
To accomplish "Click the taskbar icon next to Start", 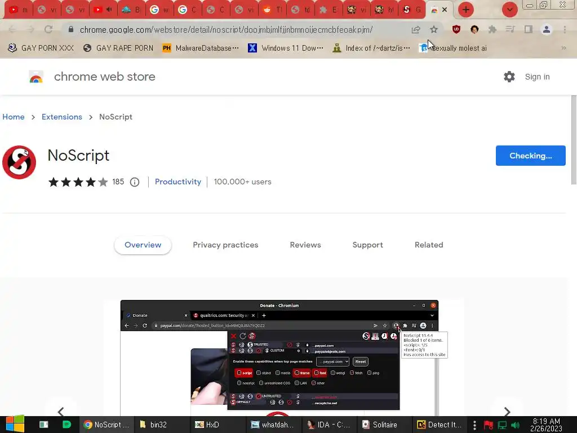I will (x=44, y=425).
